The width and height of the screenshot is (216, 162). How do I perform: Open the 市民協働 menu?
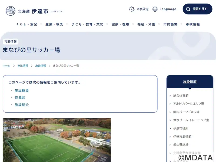click(170, 24)
